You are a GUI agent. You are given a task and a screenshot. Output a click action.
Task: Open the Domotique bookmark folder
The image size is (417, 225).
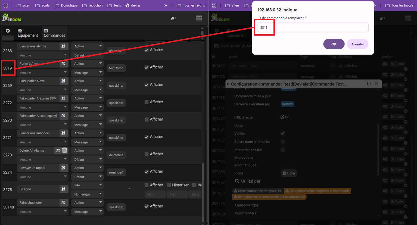pyautogui.click(x=66, y=5)
